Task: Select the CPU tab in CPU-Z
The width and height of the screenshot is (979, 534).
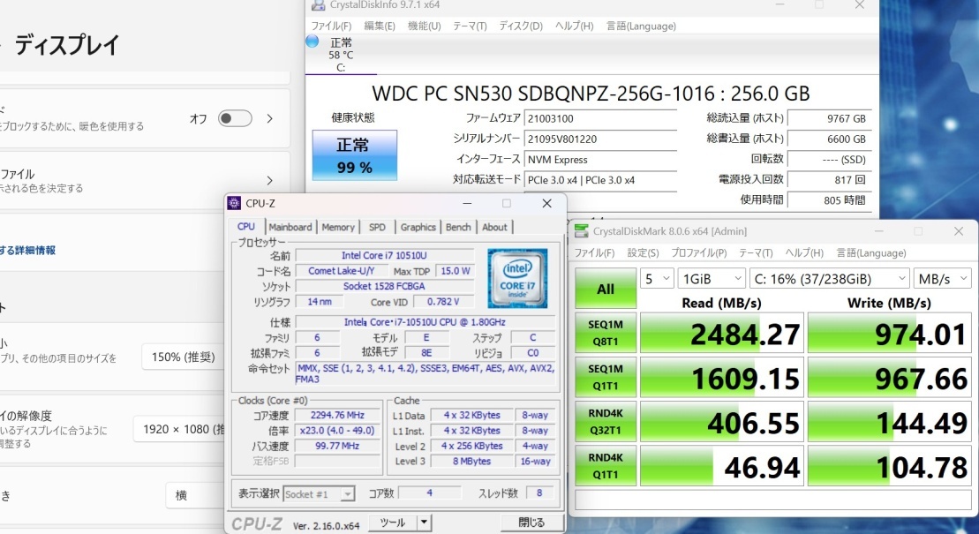Action: (246, 227)
